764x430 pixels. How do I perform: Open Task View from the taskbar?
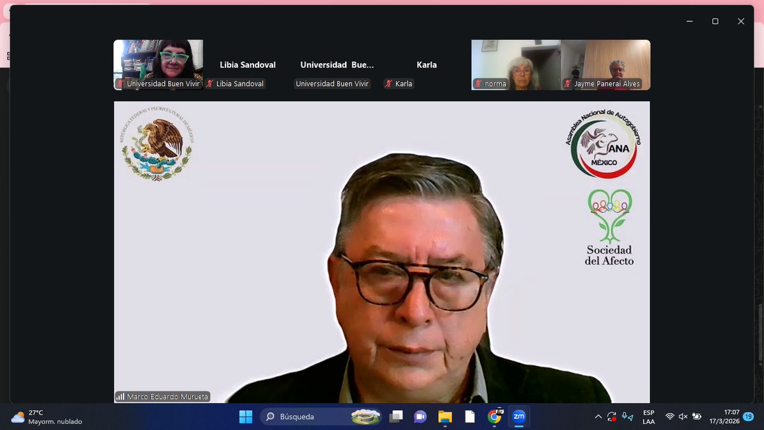pos(396,417)
